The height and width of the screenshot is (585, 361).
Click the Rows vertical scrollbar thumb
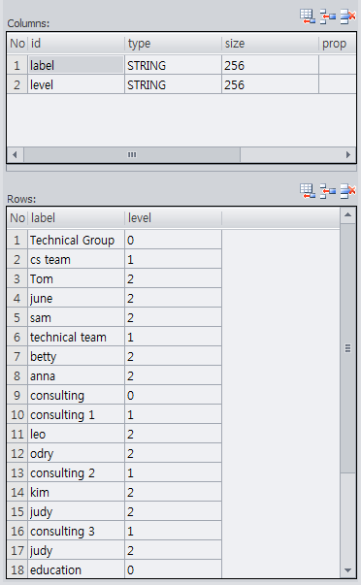tap(348, 348)
